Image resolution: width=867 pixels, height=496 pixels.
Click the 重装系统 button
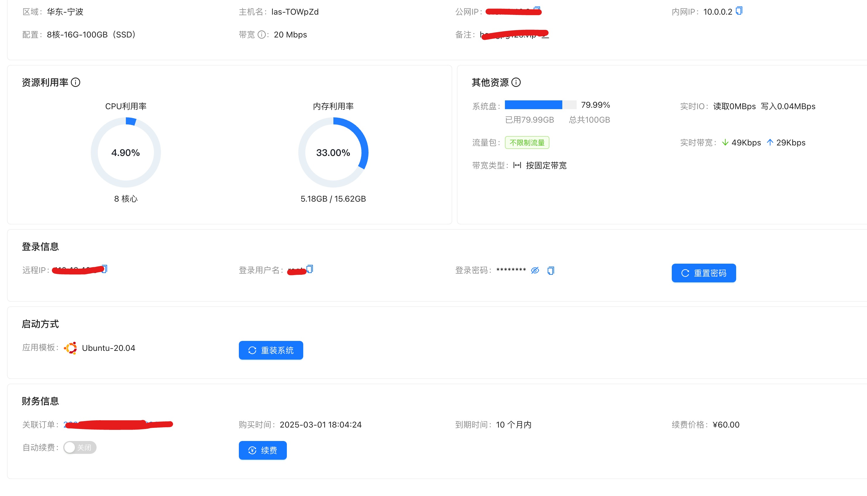coord(271,350)
